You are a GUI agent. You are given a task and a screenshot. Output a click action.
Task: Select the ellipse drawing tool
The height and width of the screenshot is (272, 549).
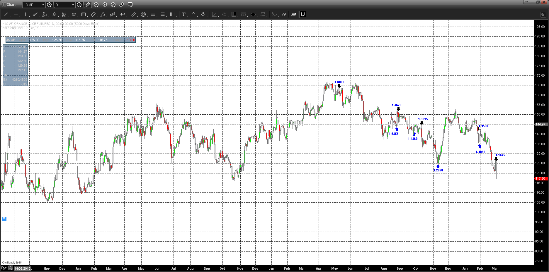point(74,14)
